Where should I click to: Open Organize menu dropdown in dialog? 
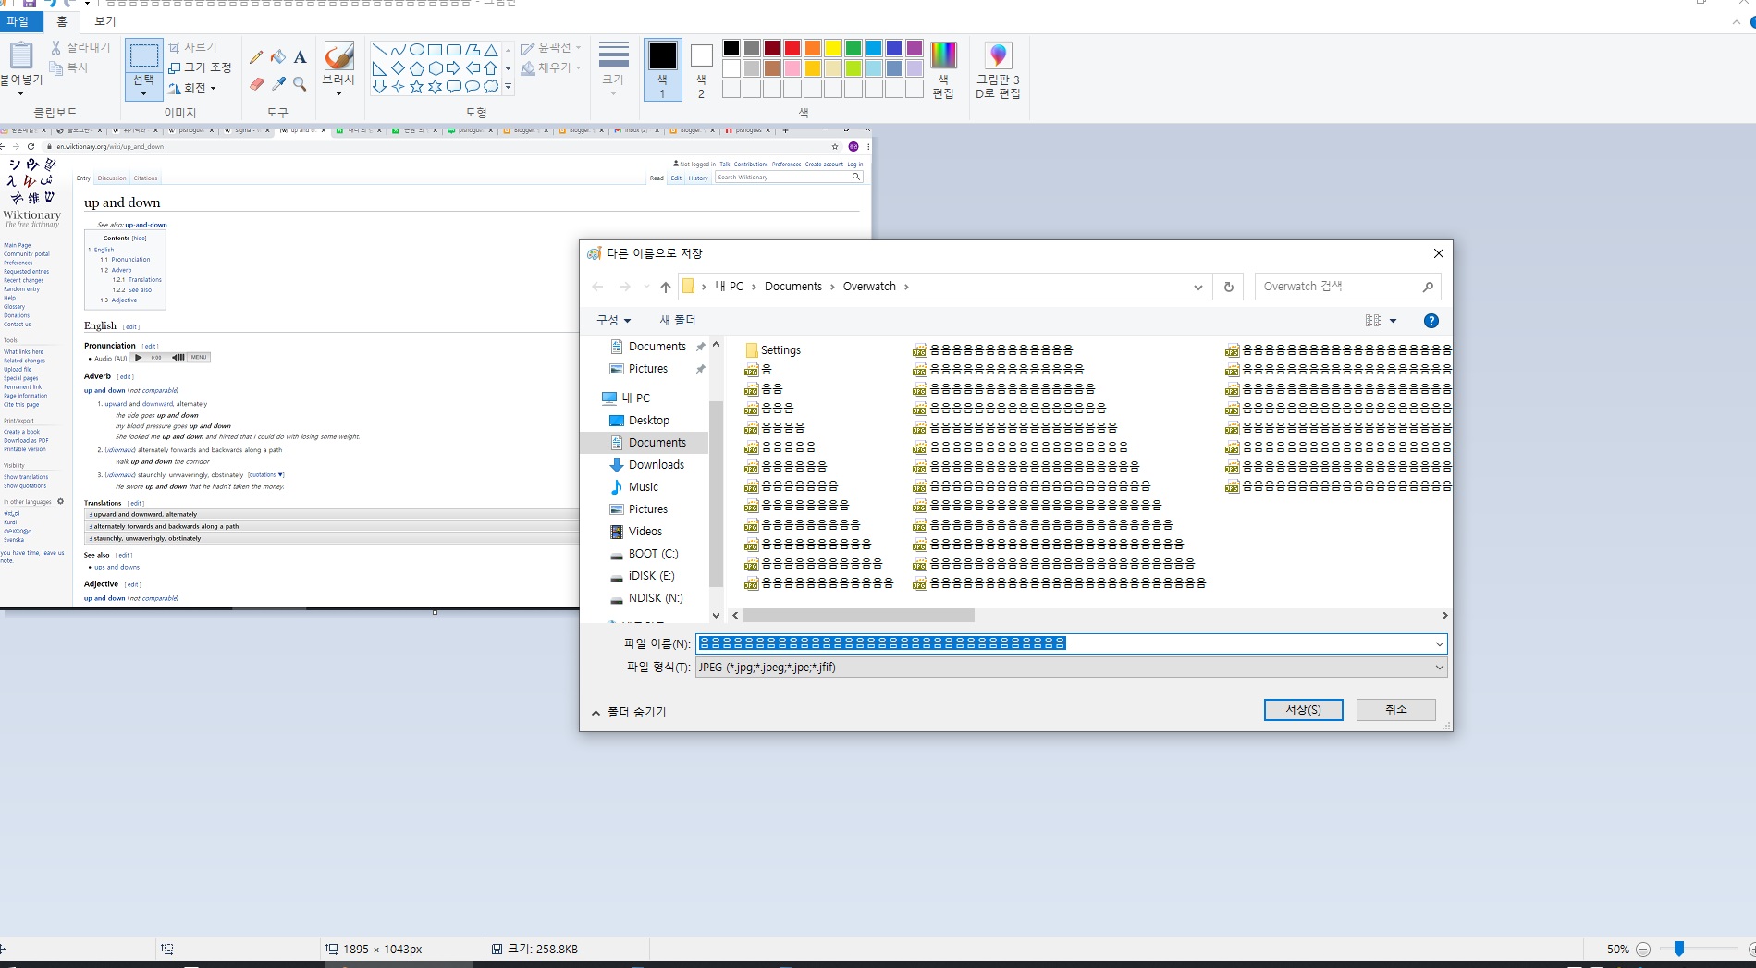tap(613, 320)
